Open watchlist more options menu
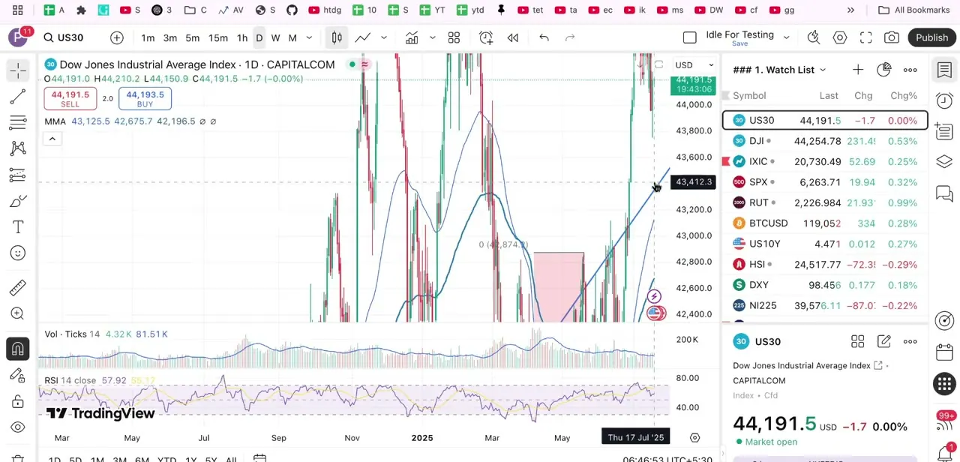Viewport: 960px width, 462px height. click(910, 70)
